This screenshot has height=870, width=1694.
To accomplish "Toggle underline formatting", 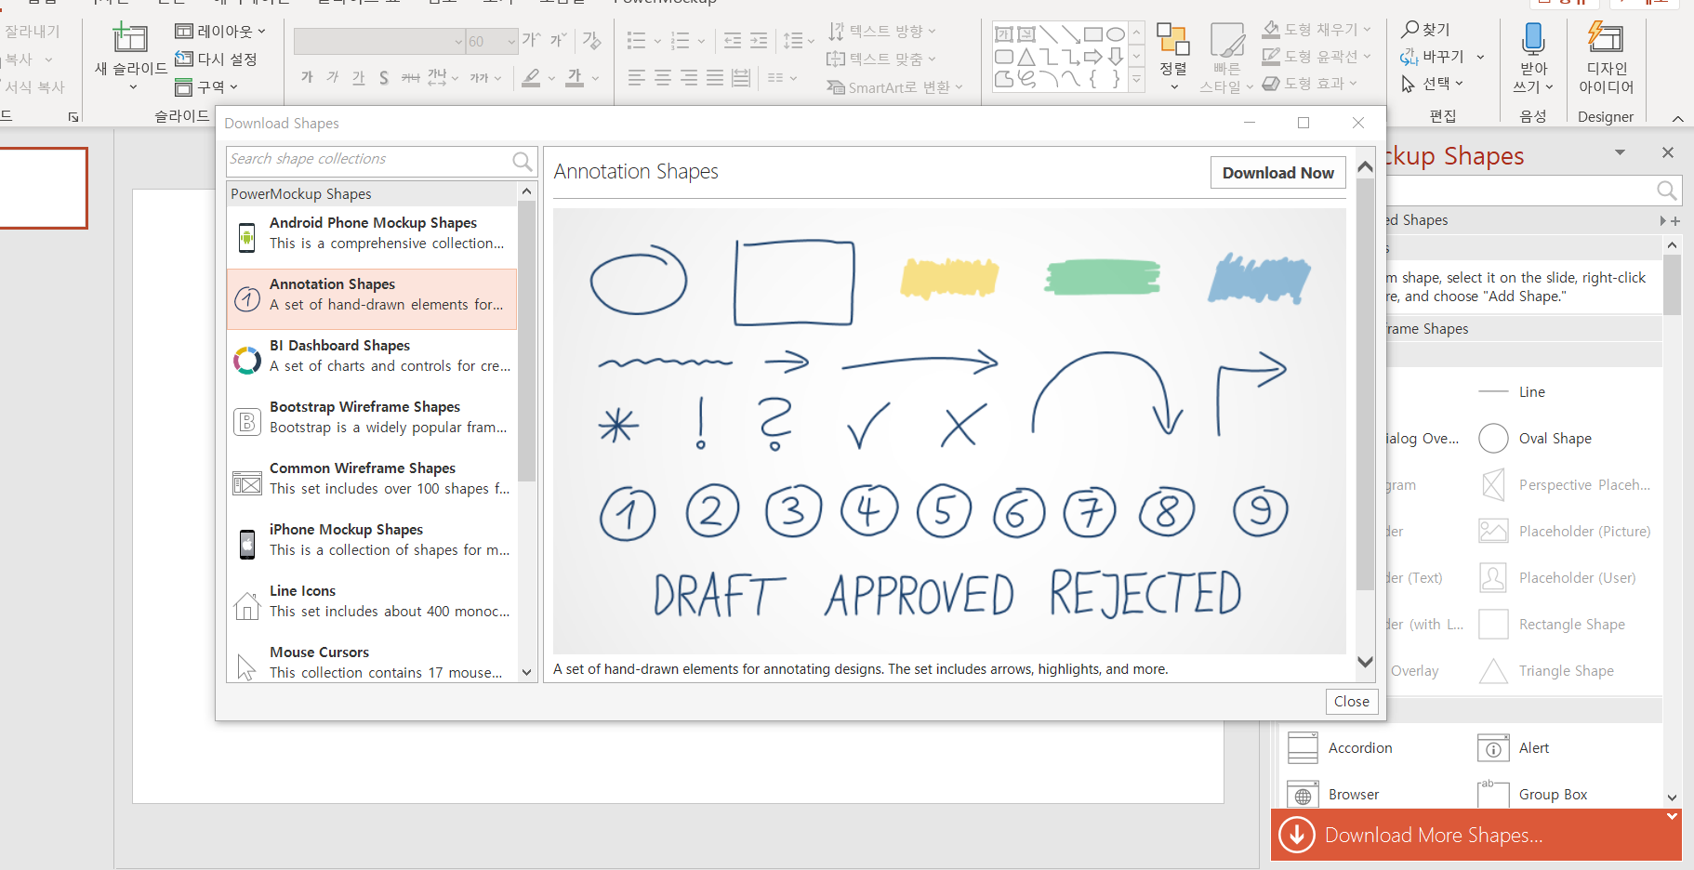I will pos(358,78).
